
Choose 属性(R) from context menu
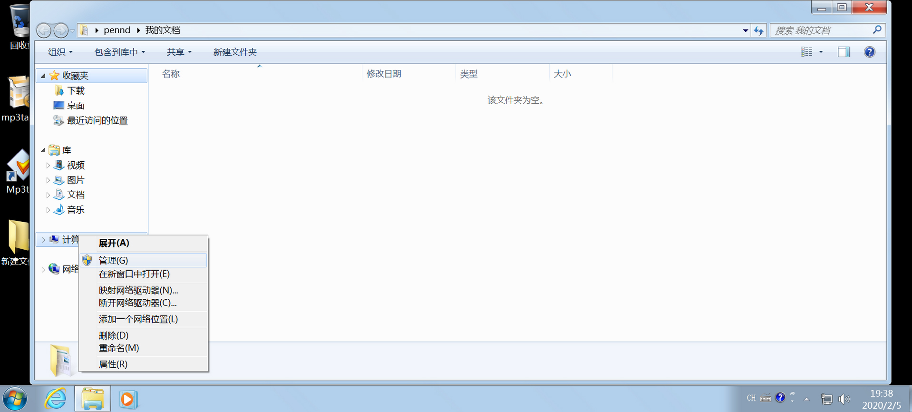(144, 364)
